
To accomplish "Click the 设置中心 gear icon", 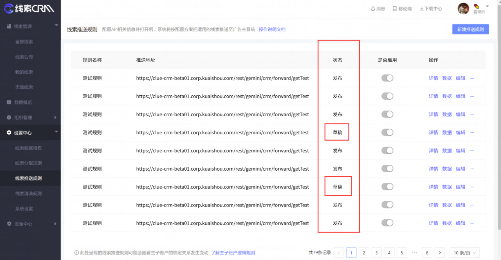I will (10, 133).
